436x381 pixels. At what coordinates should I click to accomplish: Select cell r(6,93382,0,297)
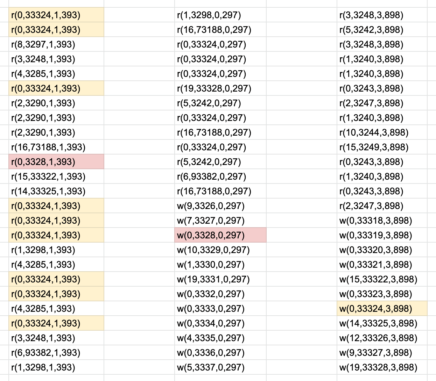(x=220, y=177)
